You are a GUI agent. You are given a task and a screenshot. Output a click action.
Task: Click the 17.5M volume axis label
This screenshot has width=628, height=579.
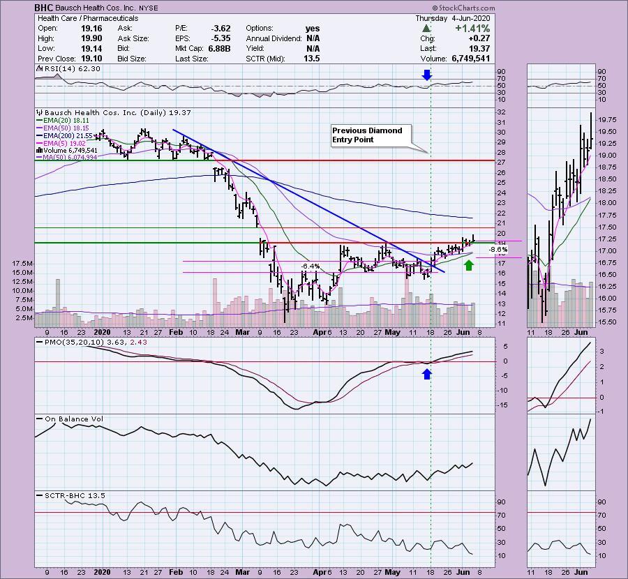(22, 264)
